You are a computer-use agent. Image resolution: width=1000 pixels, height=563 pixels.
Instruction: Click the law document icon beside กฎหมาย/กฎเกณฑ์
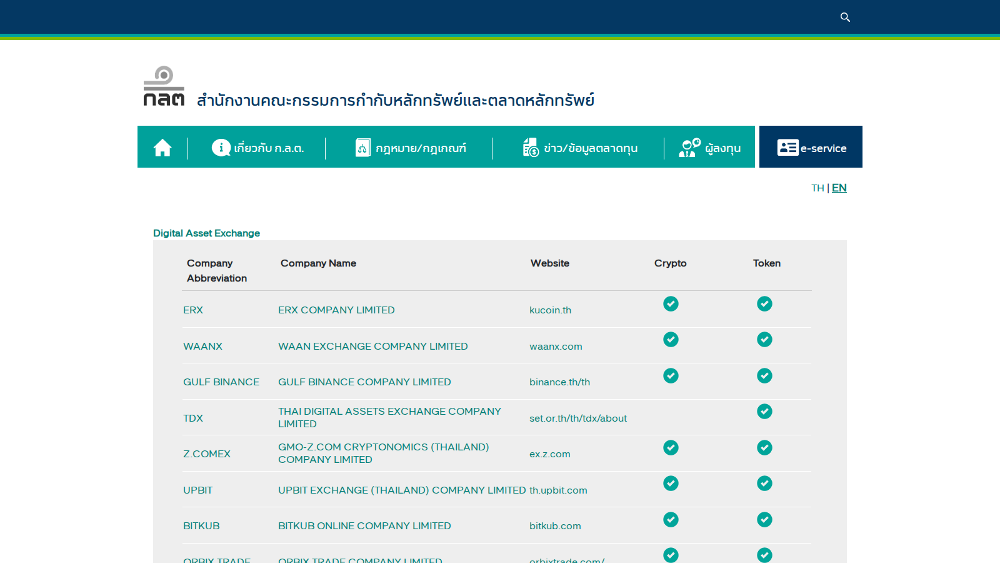tap(363, 148)
